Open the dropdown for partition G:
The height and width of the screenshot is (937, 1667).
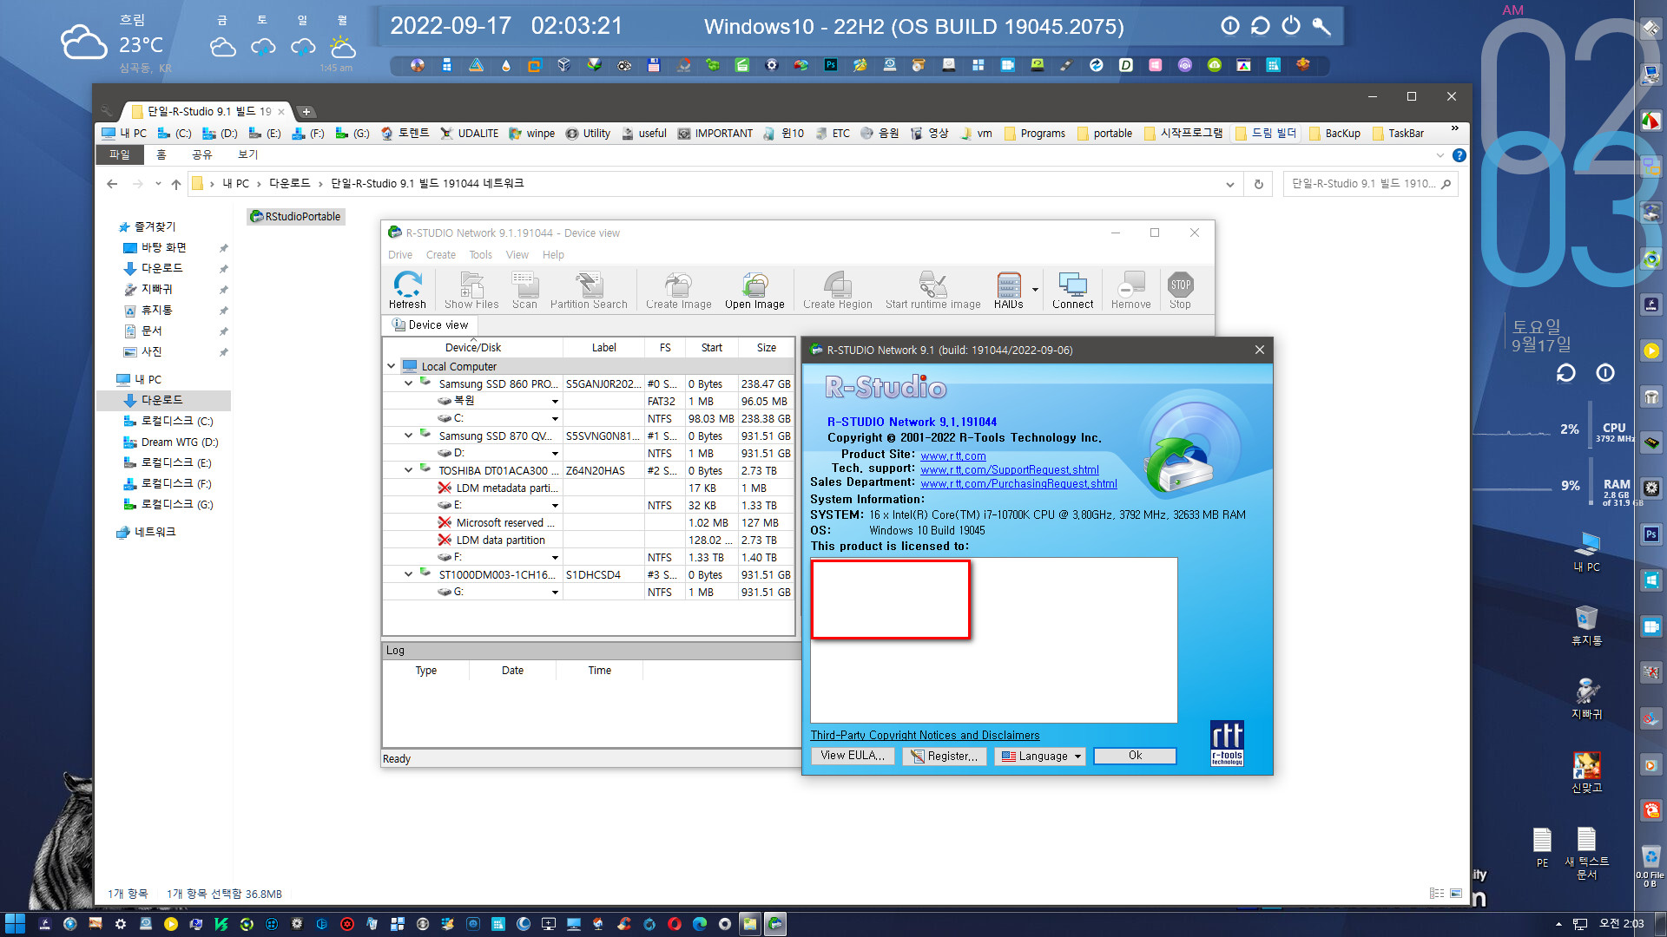pos(555,593)
